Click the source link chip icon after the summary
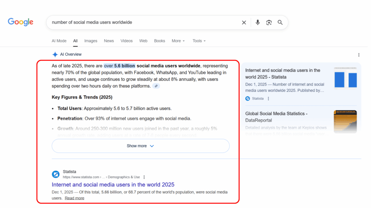The height and width of the screenshot is (208, 371). [156, 86]
